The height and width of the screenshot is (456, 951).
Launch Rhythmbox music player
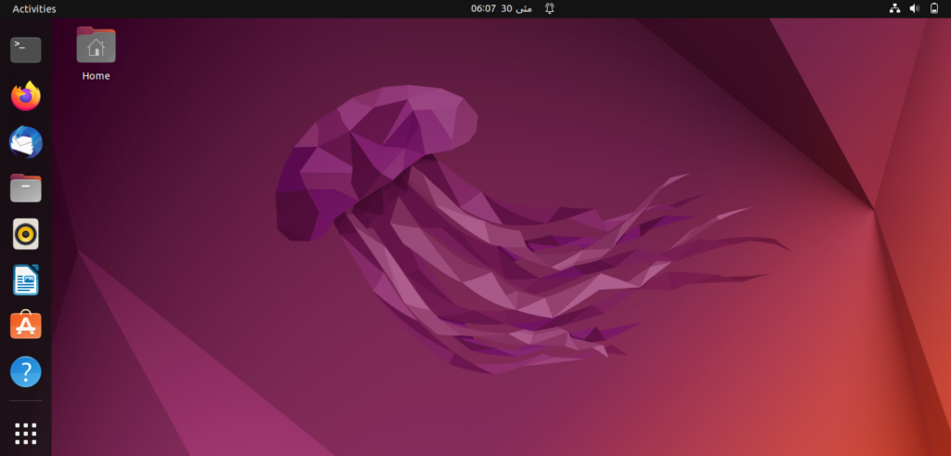25,234
